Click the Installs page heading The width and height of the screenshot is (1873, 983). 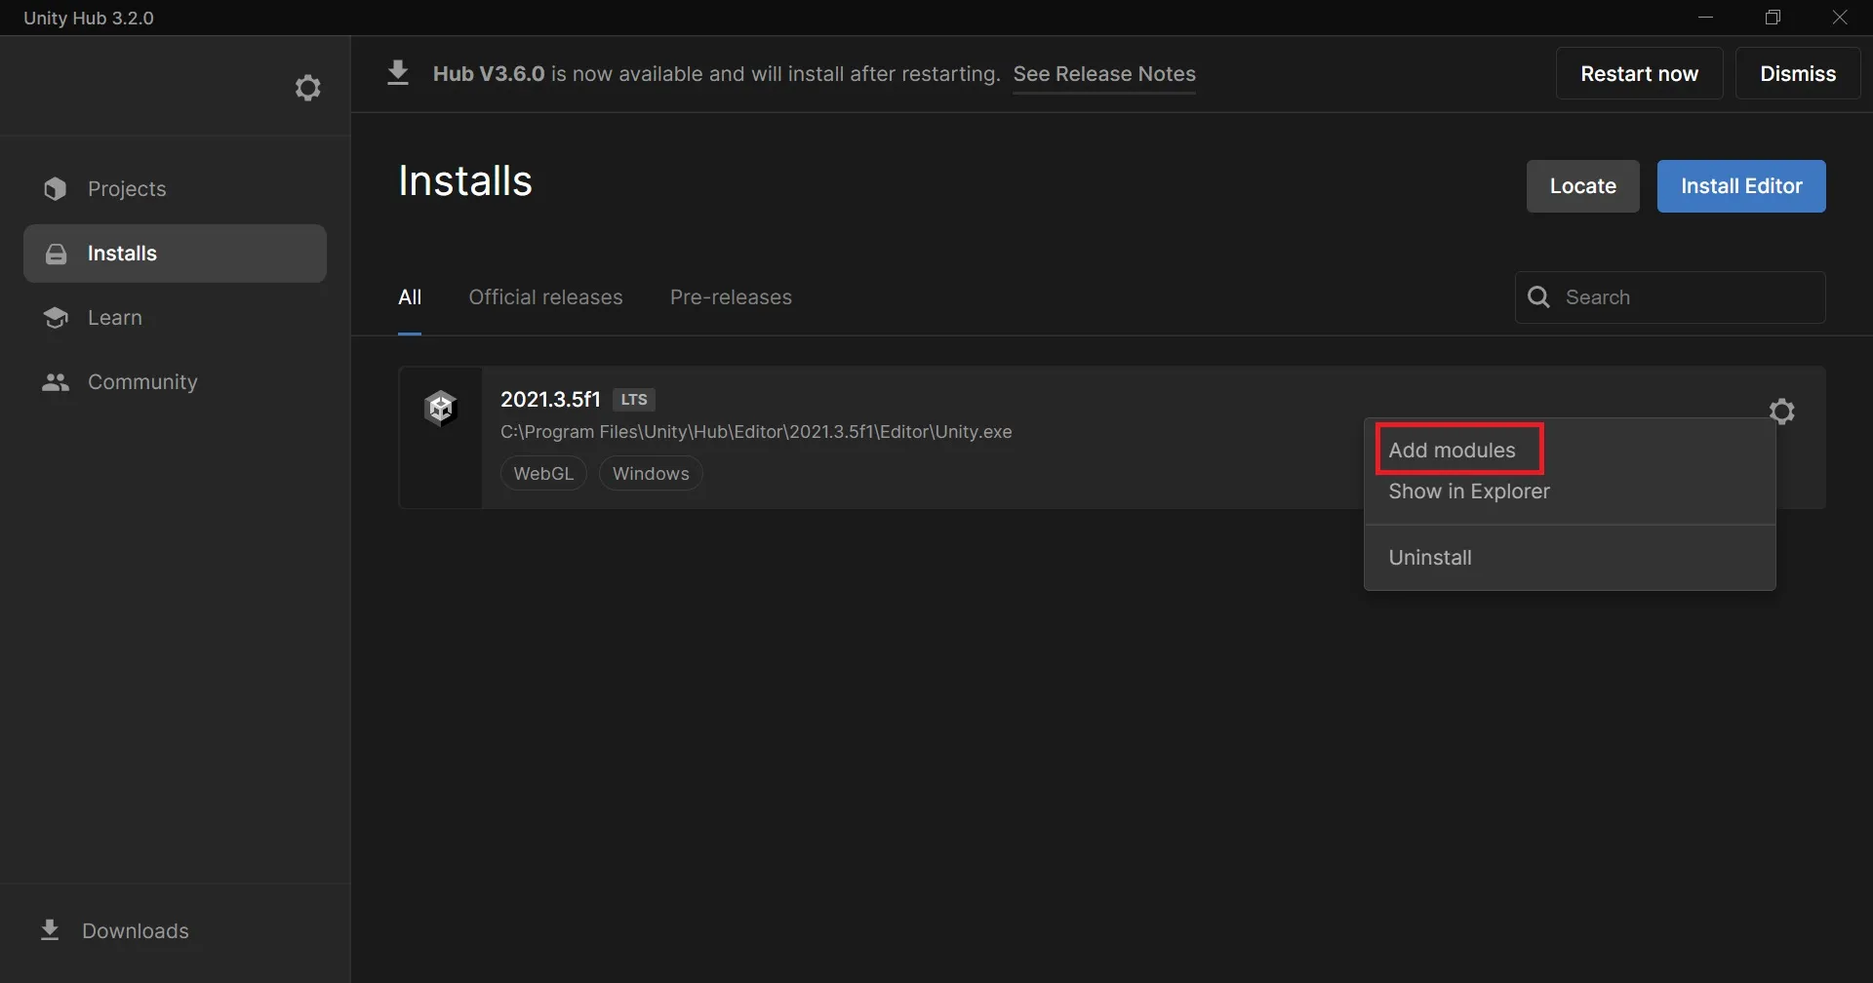click(x=465, y=181)
